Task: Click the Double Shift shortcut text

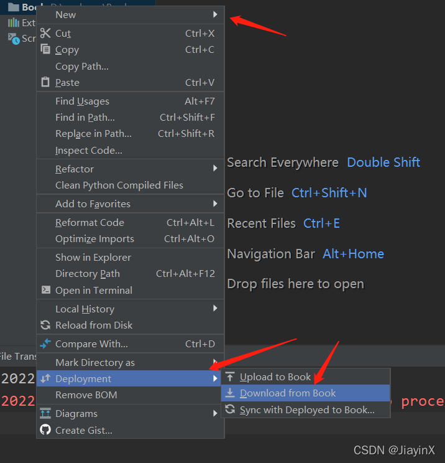Action: point(383,162)
